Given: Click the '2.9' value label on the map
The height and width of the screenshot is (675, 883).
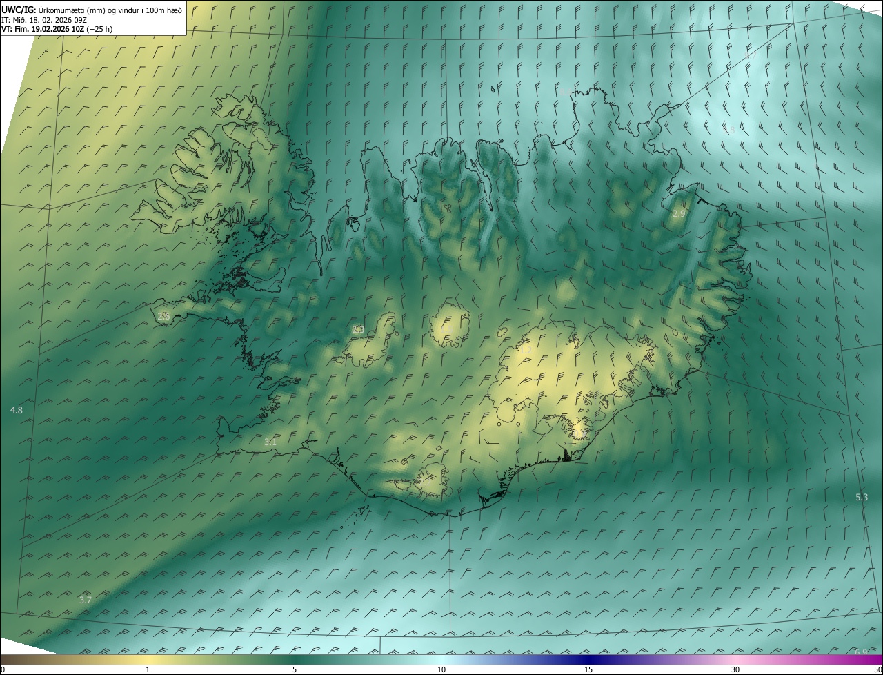Looking at the screenshot, I should [679, 214].
